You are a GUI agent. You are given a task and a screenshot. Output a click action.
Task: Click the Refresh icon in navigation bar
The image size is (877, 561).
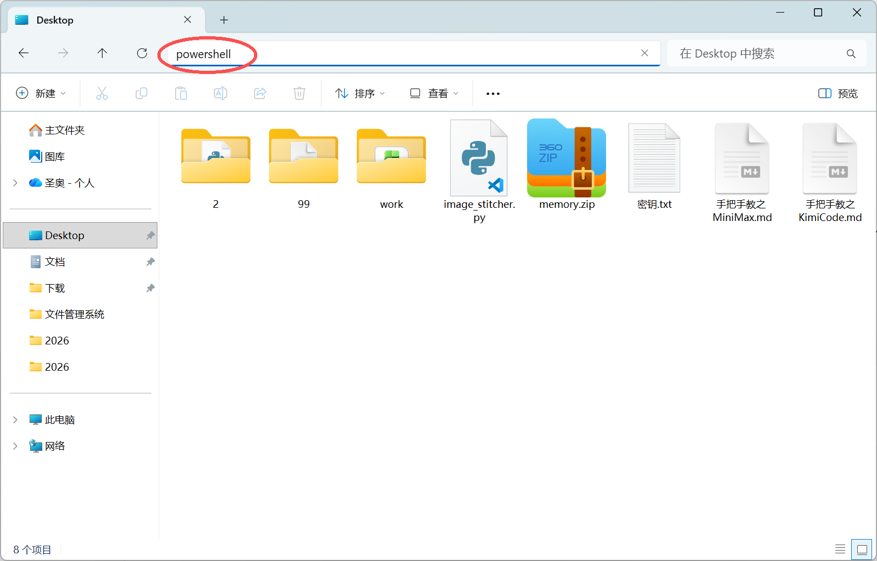142,53
